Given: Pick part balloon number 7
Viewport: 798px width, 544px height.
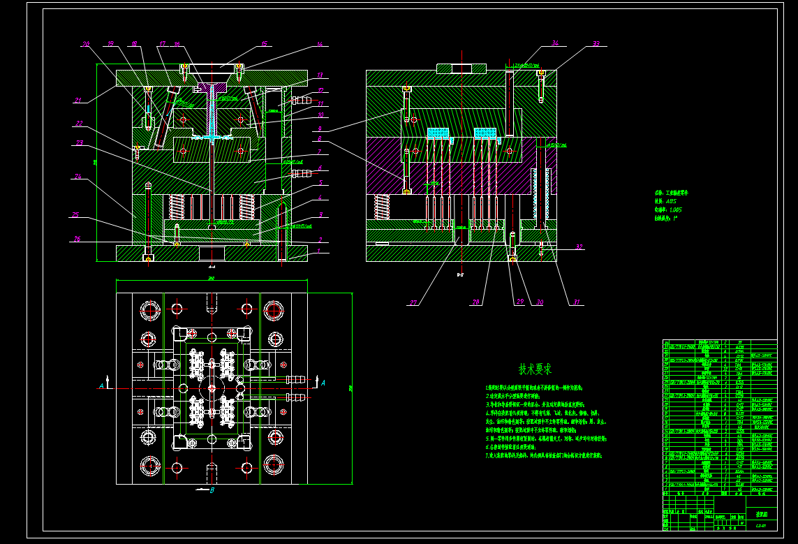Looking at the screenshot, I should 319,152.
